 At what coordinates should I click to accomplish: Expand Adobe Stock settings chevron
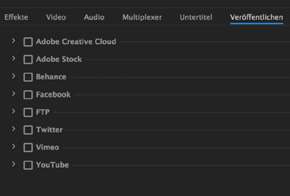click(x=13, y=59)
